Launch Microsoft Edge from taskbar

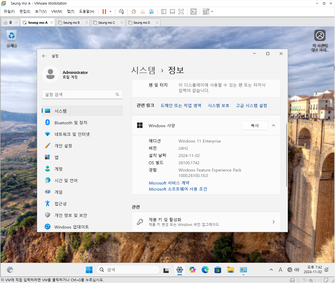(205, 270)
